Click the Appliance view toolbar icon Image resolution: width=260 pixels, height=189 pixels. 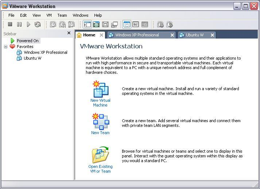pos(136,24)
